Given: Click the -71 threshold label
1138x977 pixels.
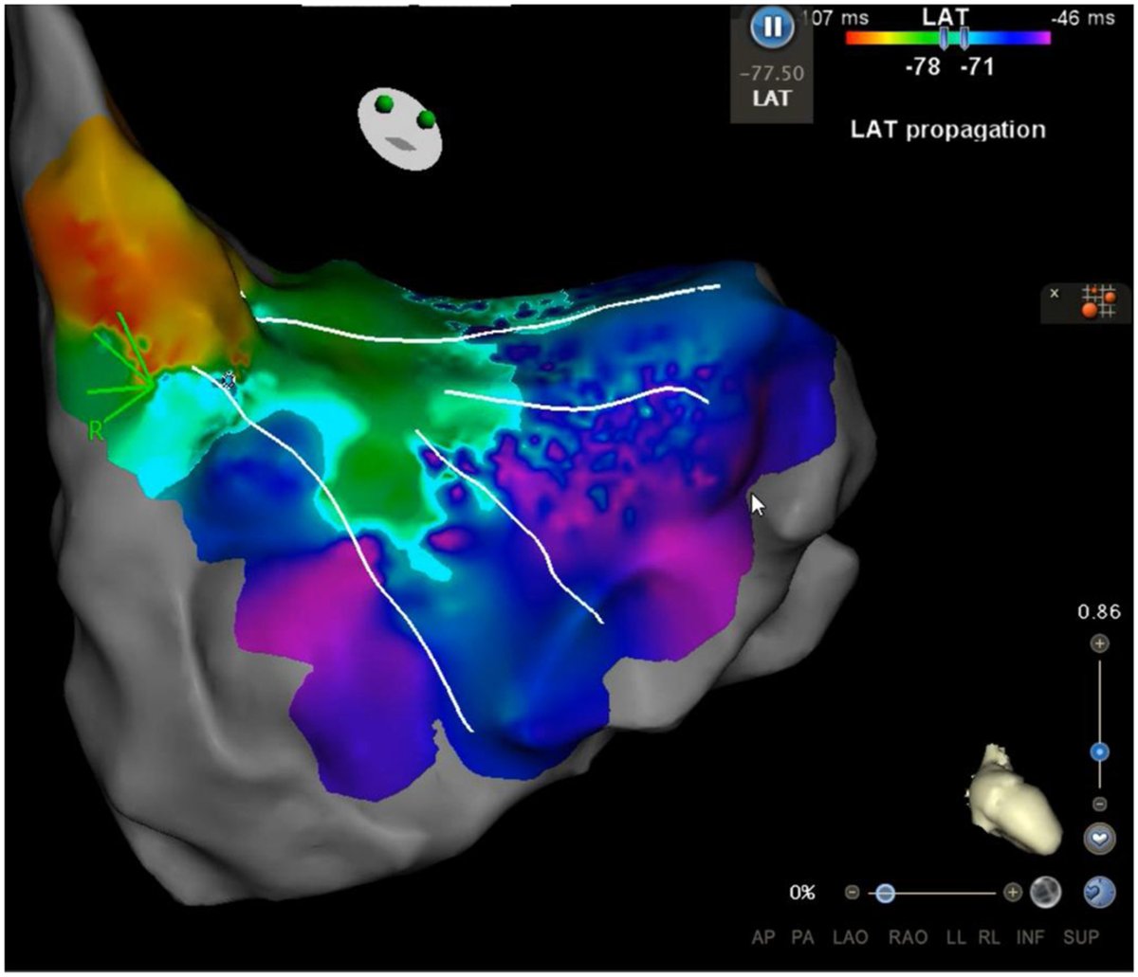Looking at the screenshot, I should (977, 67).
